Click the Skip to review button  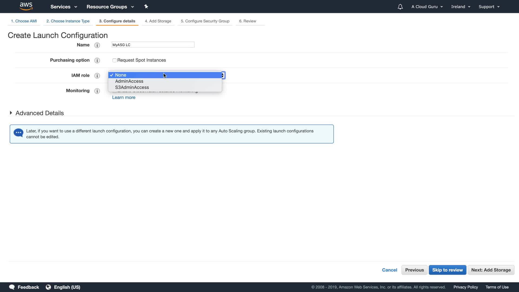click(447, 270)
